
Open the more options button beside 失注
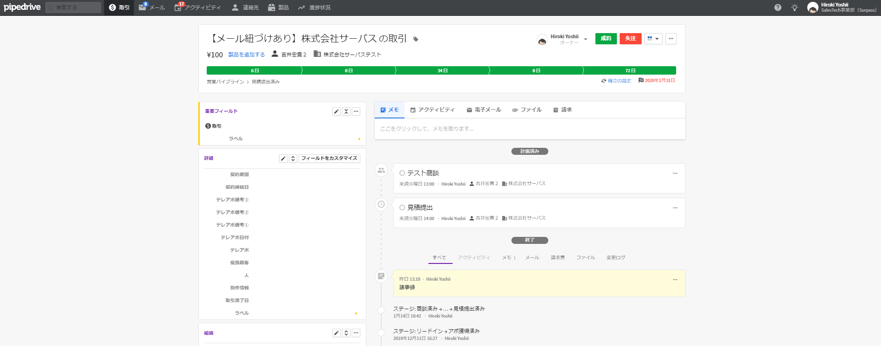[x=671, y=39]
